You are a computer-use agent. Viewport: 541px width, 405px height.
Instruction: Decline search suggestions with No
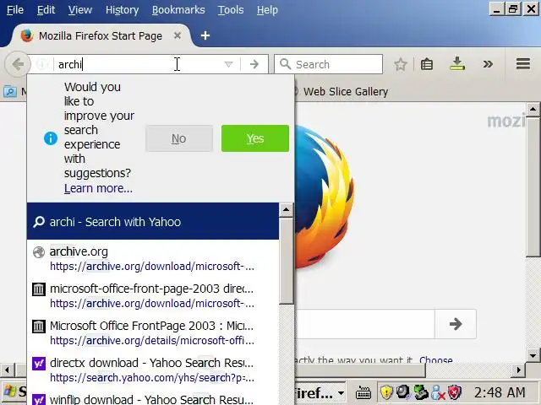click(x=179, y=138)
